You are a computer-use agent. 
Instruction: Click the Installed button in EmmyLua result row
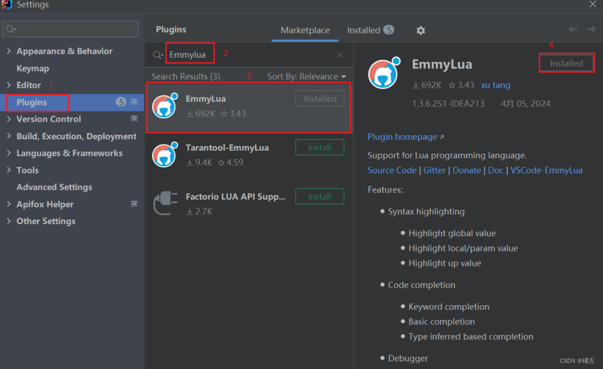pyautogui.click(x=320, y=99)
